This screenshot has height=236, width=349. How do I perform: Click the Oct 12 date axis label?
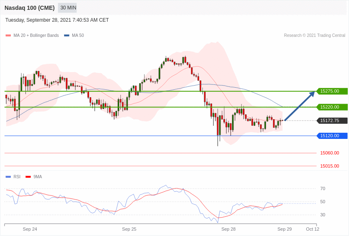pyautogui.click(x=312, y=229)
